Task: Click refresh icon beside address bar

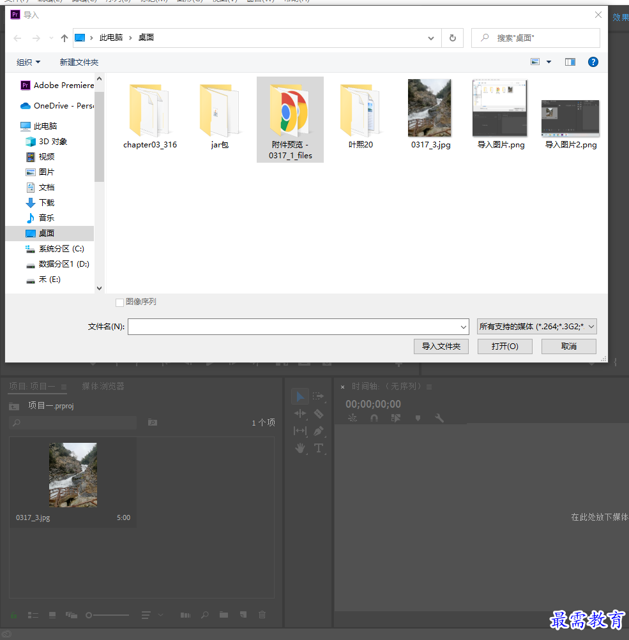Action: (x=453, y=38)
